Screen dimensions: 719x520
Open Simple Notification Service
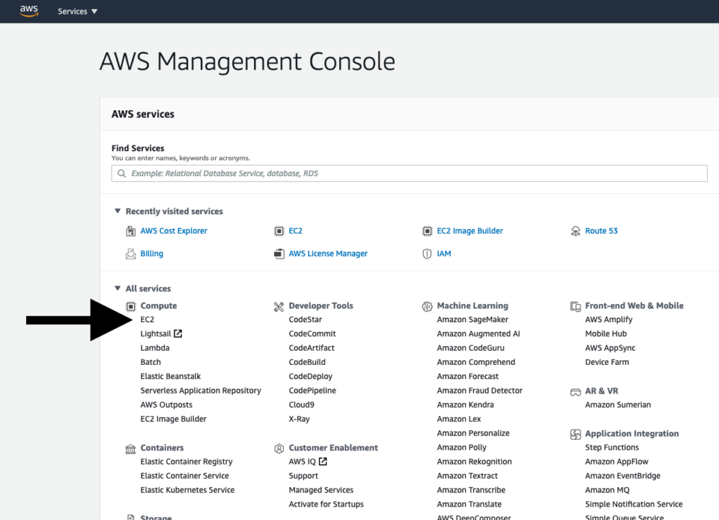(x=634, y=504)
